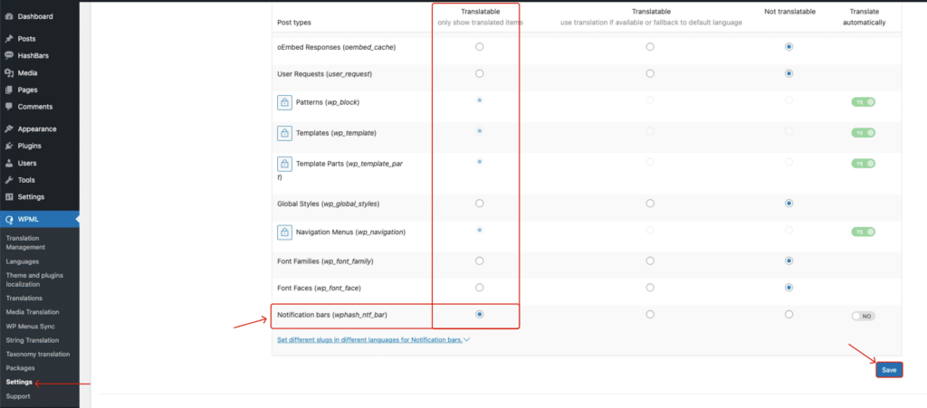Click the Settings sidebar icon above WPML
The image size is (927, 408).
point(9,196)
